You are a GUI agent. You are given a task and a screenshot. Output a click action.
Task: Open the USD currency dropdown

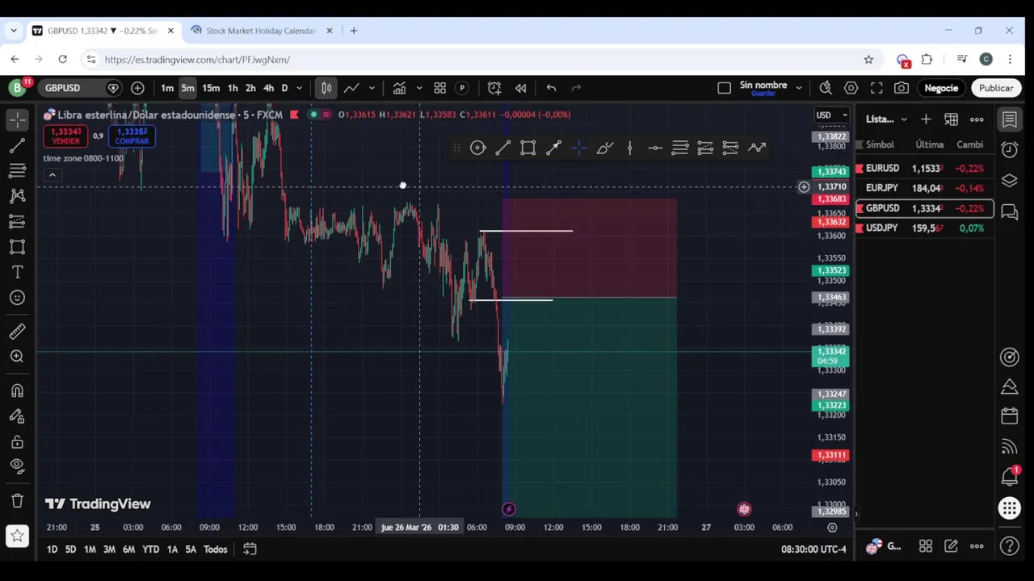(831, 115)
